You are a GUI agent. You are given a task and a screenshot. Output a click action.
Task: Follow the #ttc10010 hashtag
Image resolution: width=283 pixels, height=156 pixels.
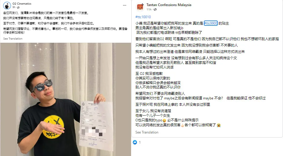[x=143, y=17]
